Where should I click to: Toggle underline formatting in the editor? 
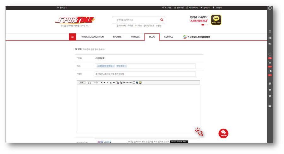click(110, 83)
